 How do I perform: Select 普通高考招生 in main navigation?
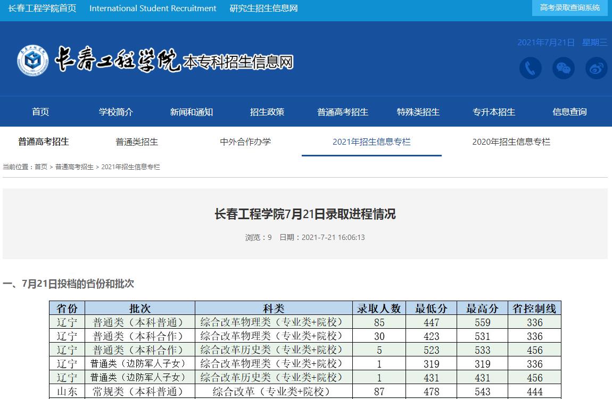pos(343,112)
